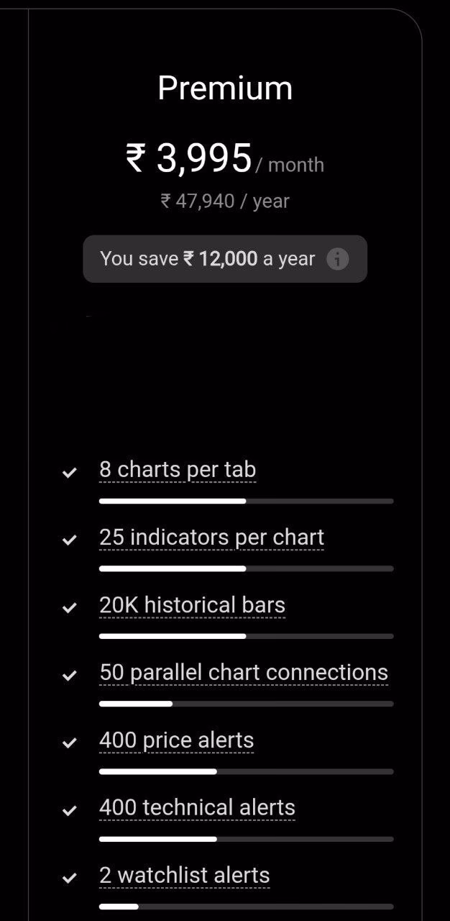
Task: Click progress bar under 50 parallel chart connections
Action: [x=246, y=704]
